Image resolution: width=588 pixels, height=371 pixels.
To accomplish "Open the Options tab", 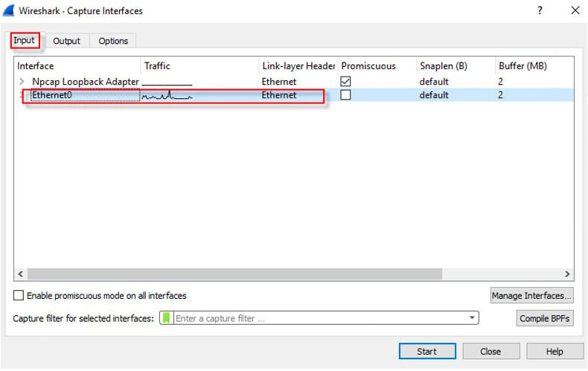I will point(113,41).
